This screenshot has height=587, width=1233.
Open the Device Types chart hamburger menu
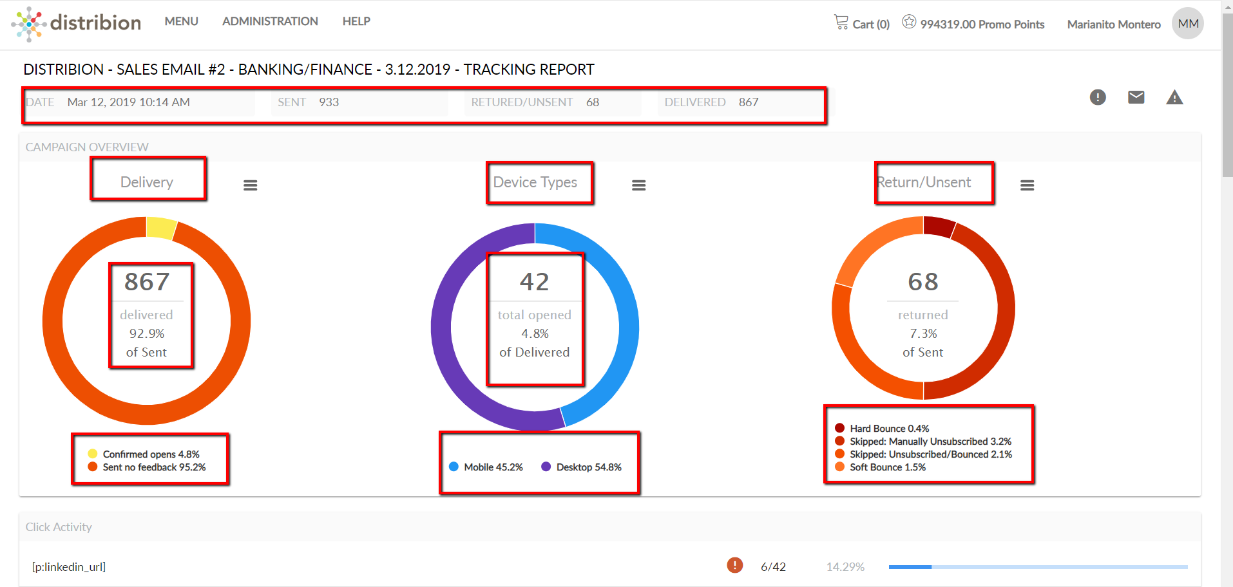638,185
